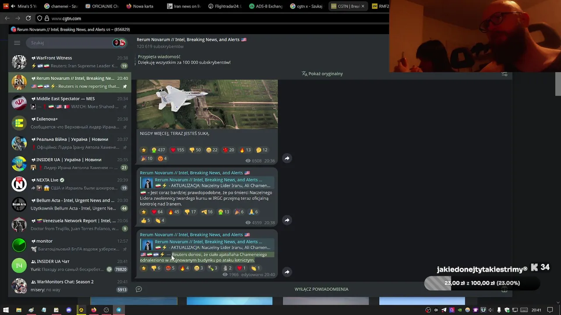The width and height of the screenshot is (561, 315).
Task: Open the Venezuela Network Report chat
Action: (69, 224)
